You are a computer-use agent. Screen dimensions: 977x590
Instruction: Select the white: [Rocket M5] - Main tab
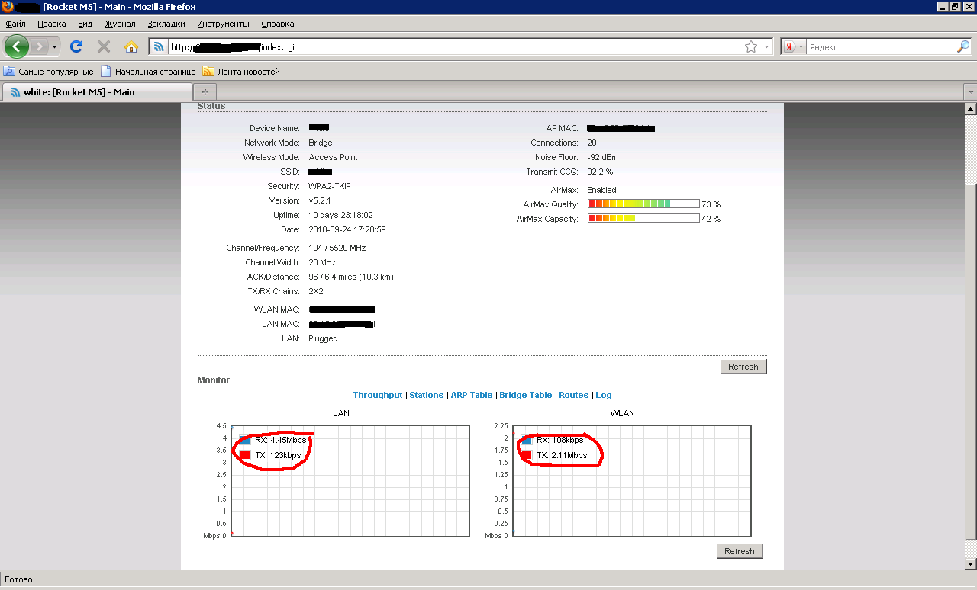(97, 92)
